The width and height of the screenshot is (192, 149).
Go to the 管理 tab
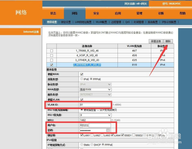coord(139,13)
